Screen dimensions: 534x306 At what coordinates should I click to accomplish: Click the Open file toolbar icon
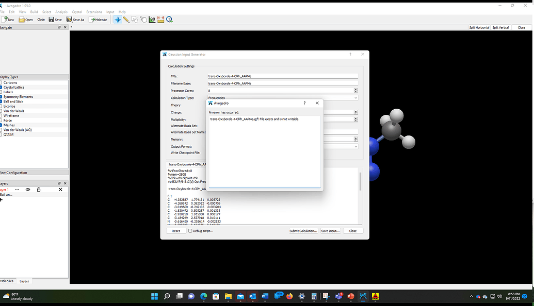tap(25, 20)
